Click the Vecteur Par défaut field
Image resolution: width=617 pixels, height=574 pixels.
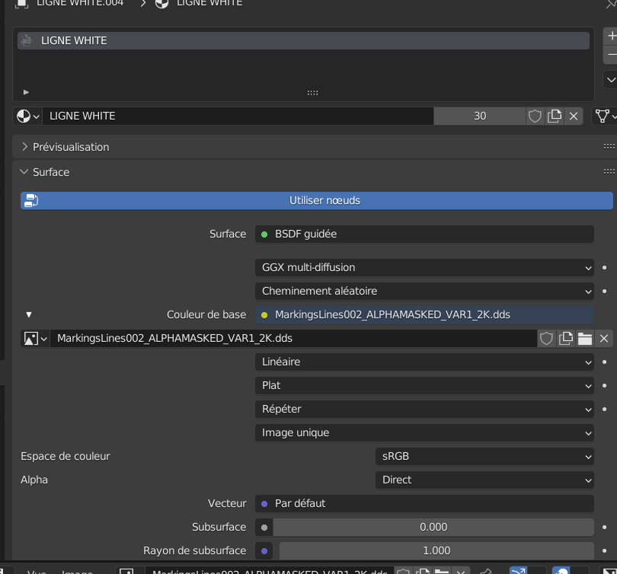click(x=424, y=503)
